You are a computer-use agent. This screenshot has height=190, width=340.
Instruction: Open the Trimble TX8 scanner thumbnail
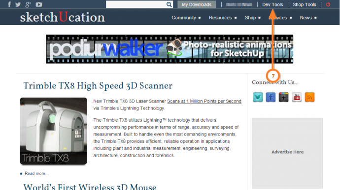[54, 131]
